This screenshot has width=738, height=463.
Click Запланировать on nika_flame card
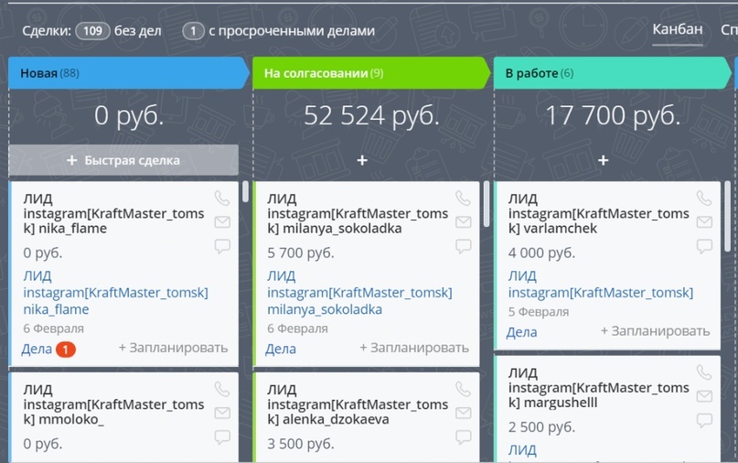(173, 348)
